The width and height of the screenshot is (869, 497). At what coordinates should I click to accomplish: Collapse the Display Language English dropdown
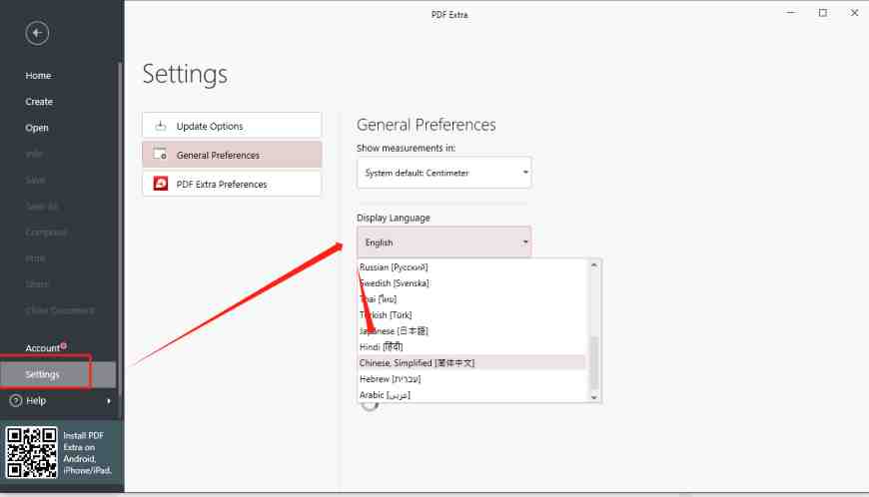[443, 243]
